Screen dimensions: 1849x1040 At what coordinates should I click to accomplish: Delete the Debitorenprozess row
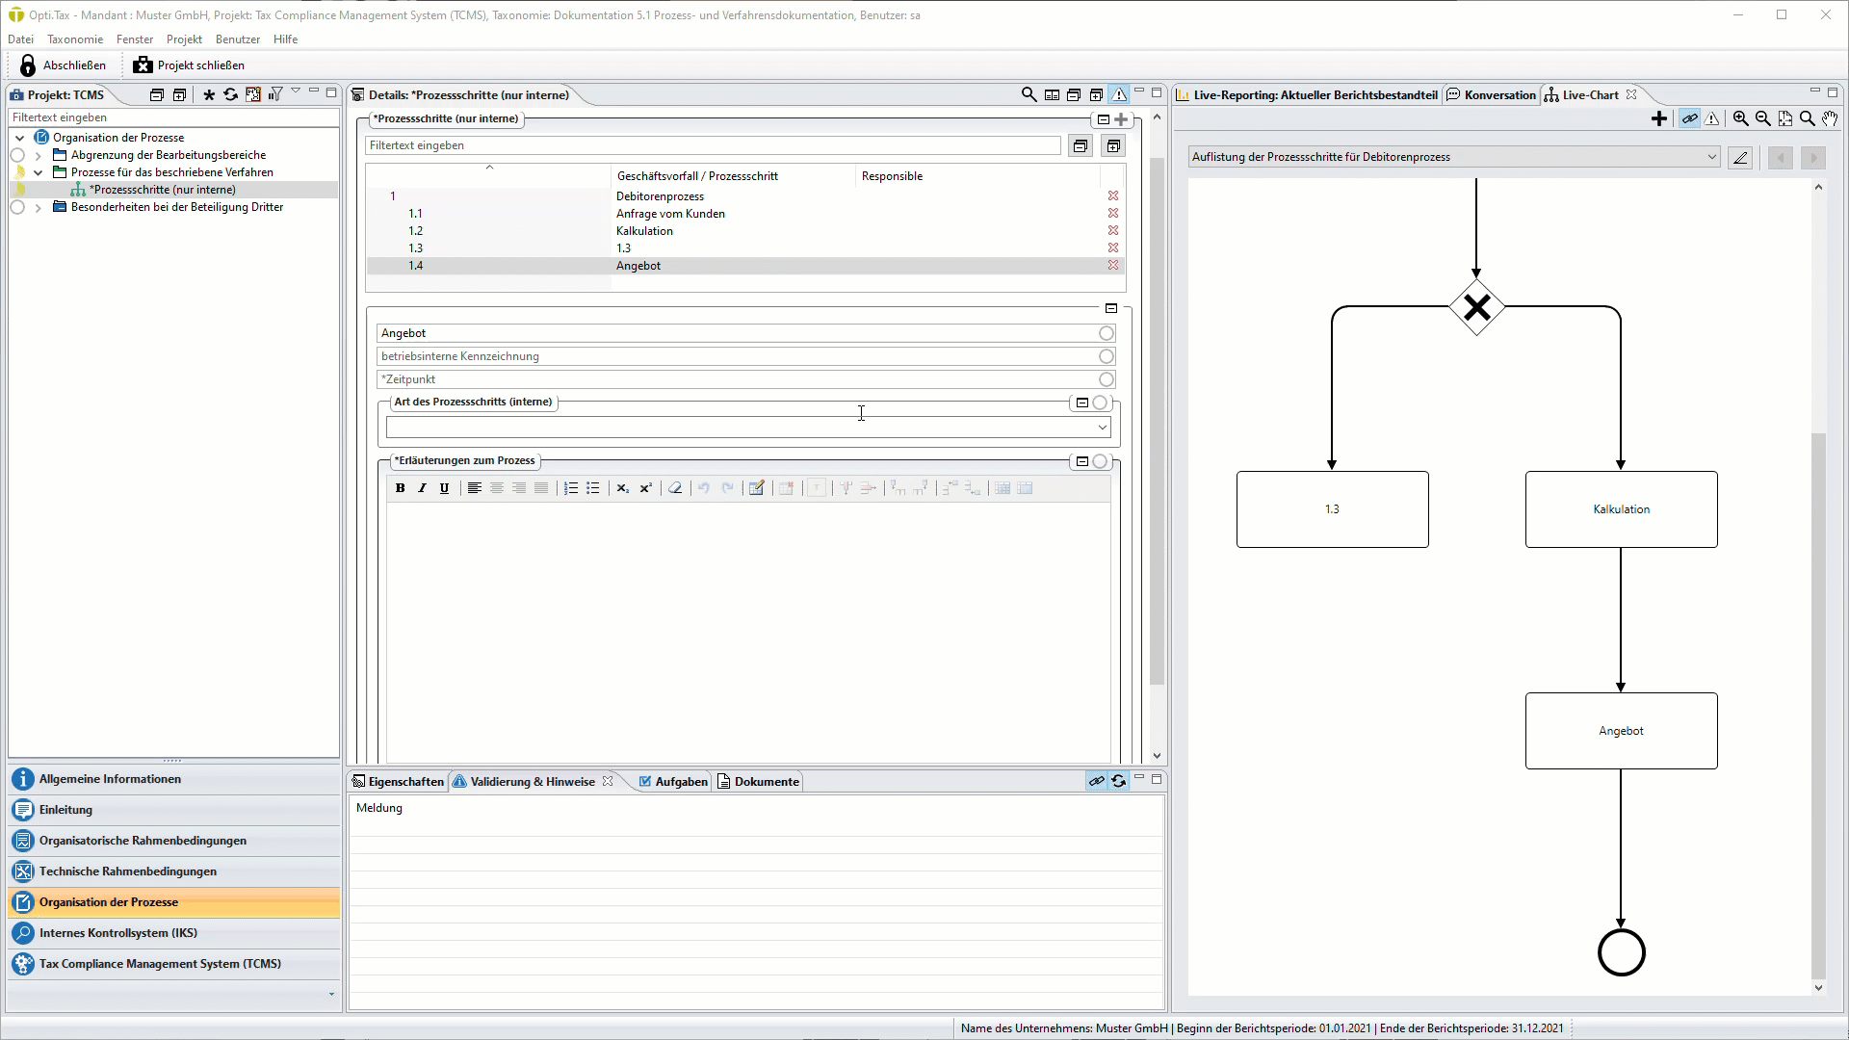tap(1113, 195)
